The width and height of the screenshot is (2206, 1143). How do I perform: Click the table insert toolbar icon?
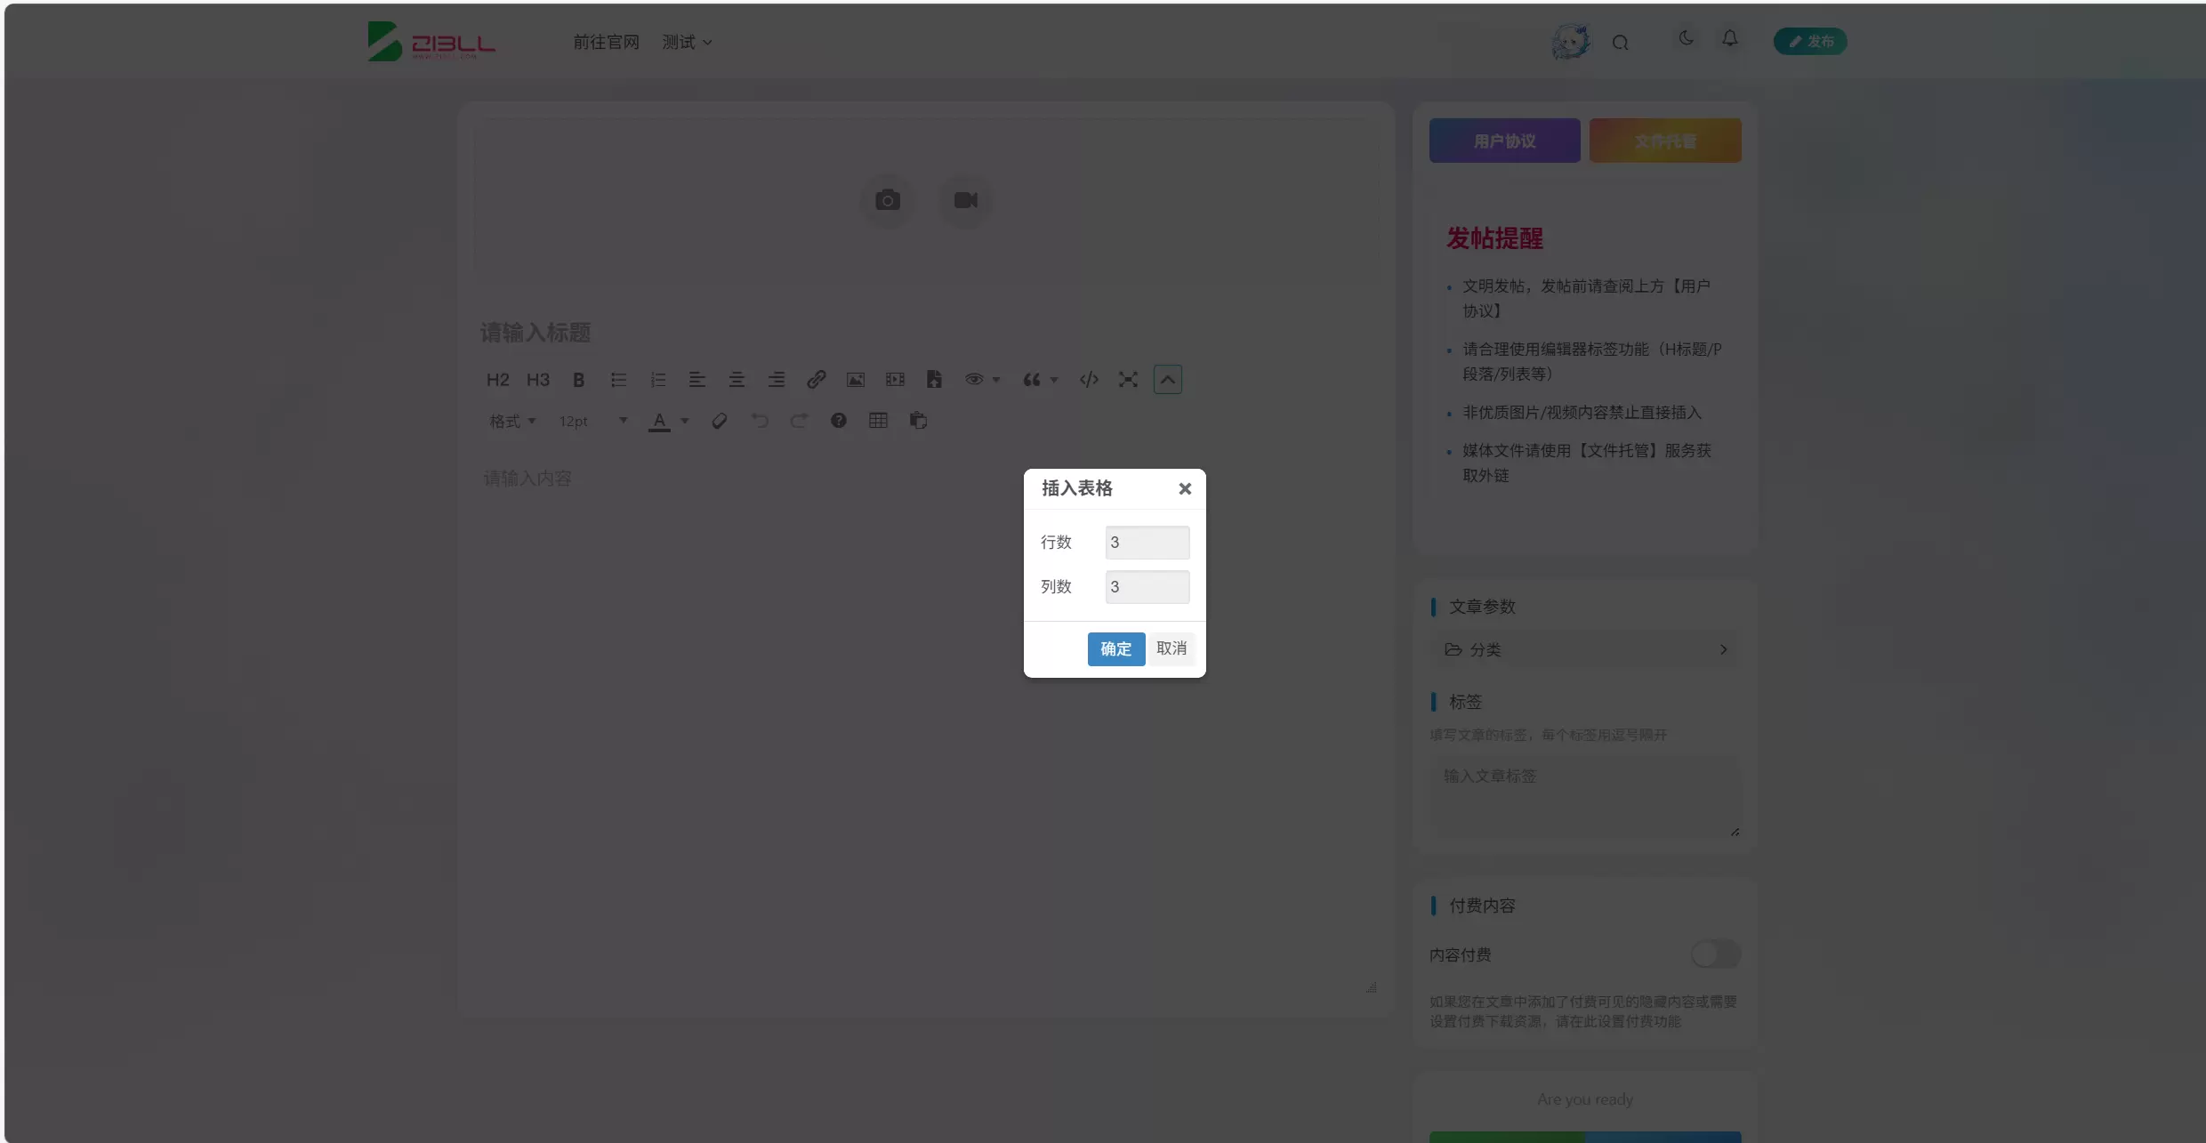[x=878, y=421]
